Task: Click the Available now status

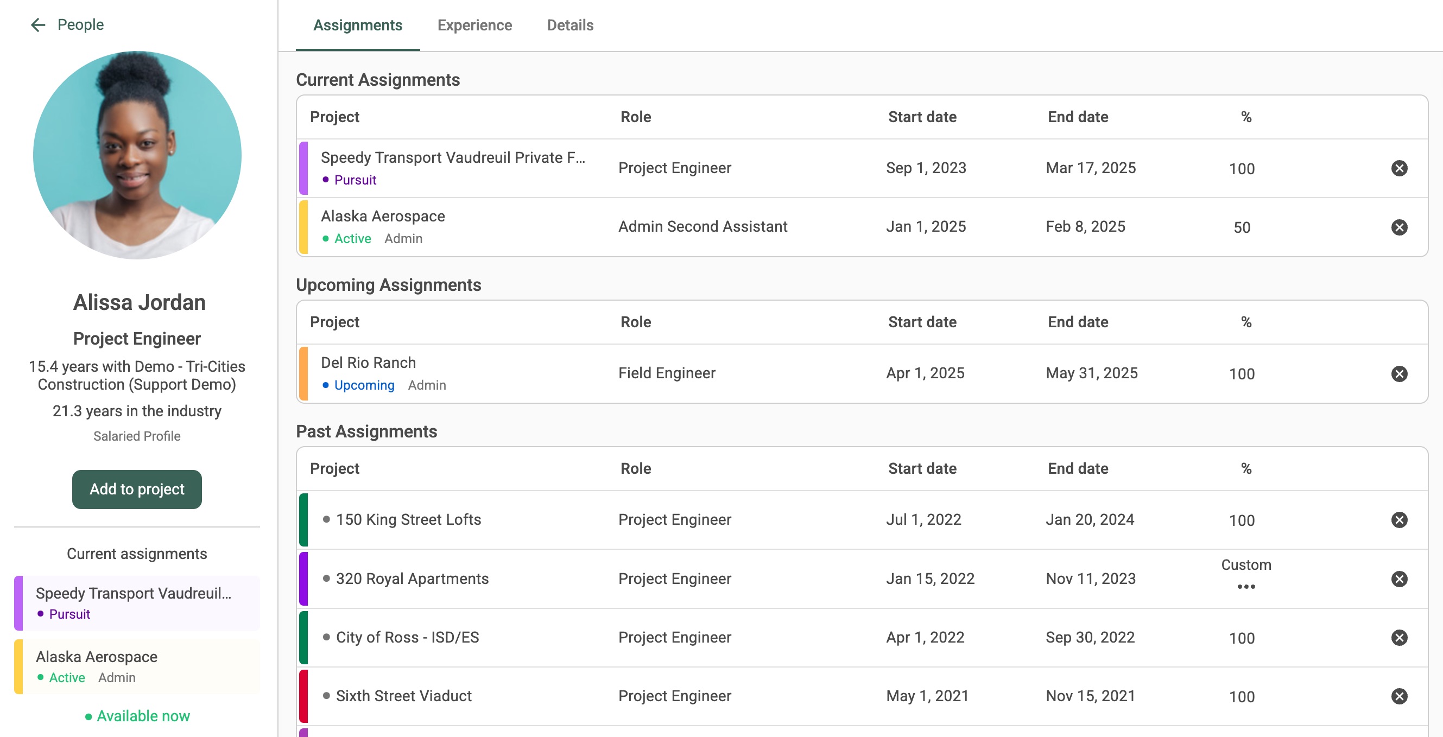Action: [137, 716]
